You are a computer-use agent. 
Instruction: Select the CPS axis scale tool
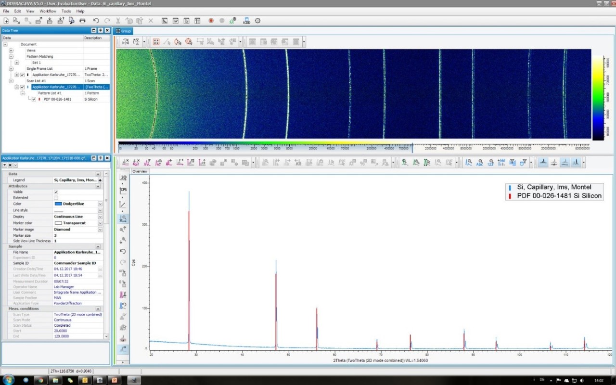coord(123,190)
